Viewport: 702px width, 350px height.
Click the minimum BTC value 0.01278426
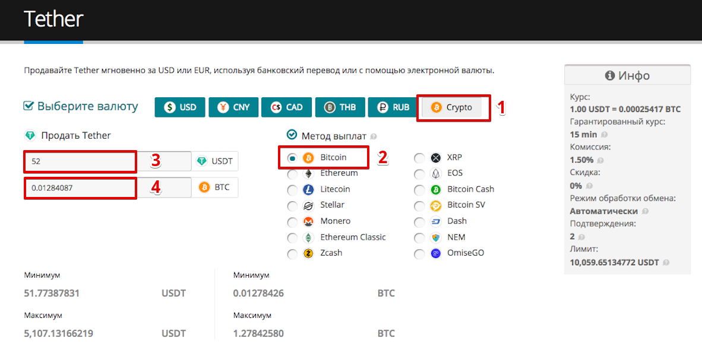tap(259, 294)
